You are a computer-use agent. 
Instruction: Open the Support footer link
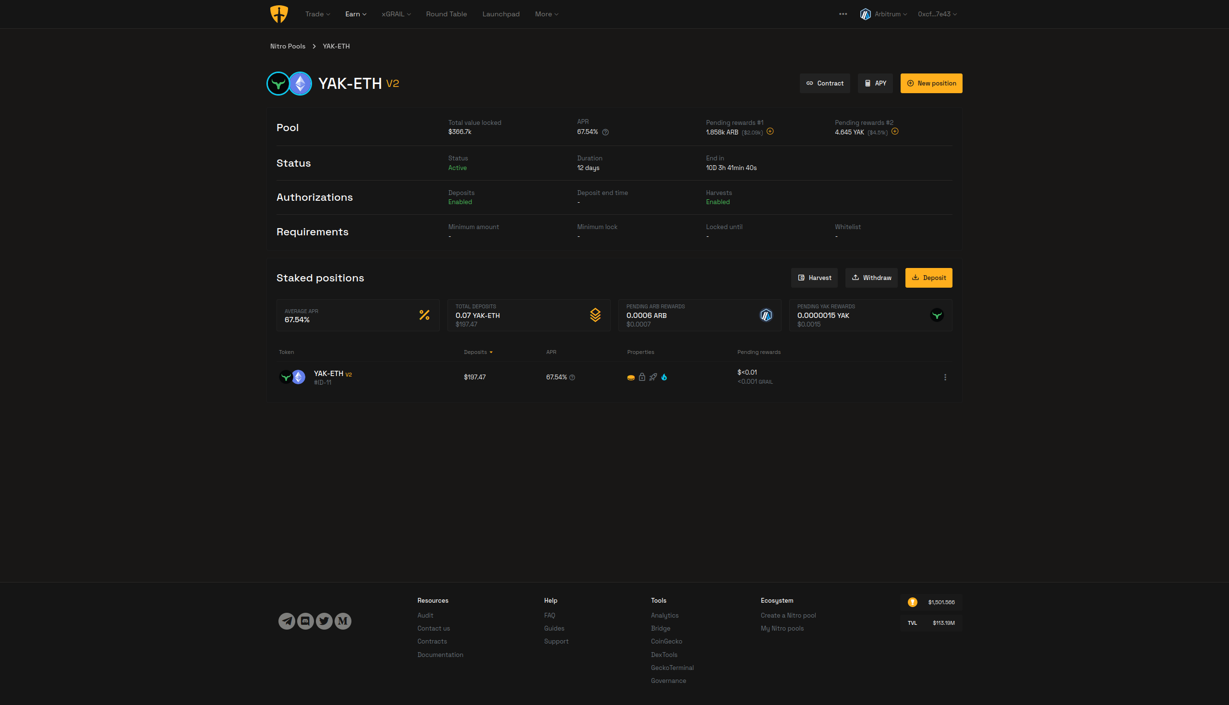tap(556, 642)
